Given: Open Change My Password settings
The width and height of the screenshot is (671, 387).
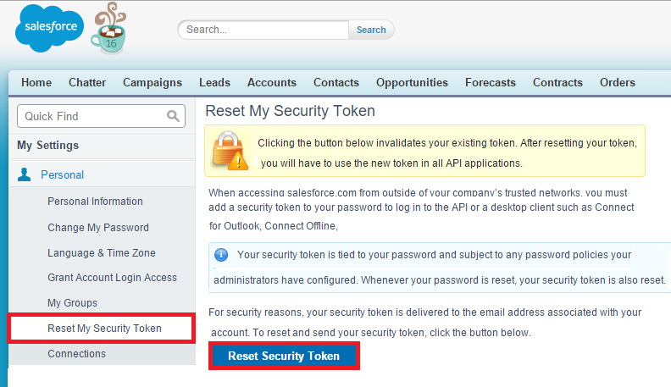Looking at the screenshot, I should [x=98, y=227].
